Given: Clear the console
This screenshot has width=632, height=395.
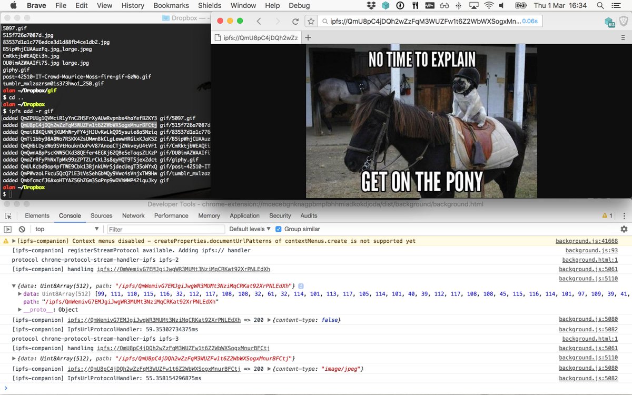Looking at the screenshot, I should pyautogui.click(x=22, y=229).
